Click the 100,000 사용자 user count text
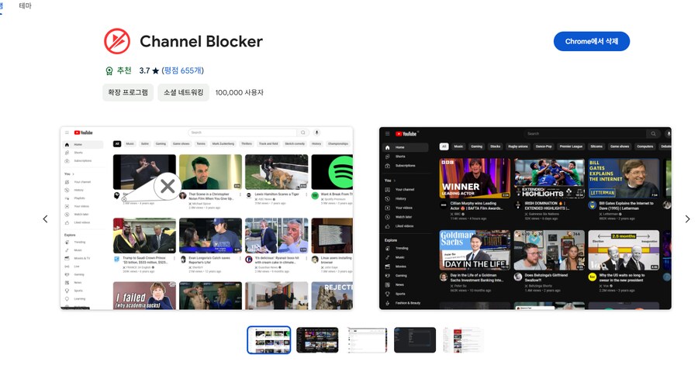This screenshot has width=698, height=375. 240,92
